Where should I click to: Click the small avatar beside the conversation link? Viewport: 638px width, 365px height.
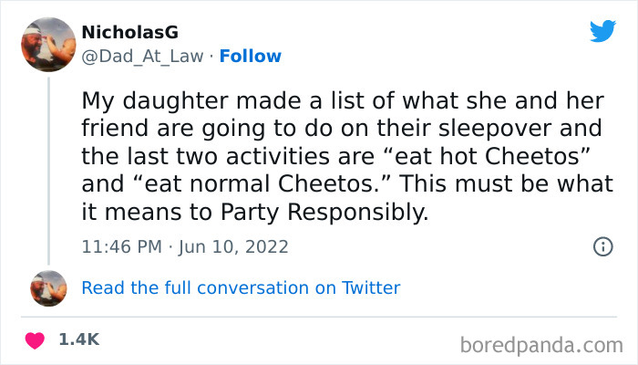coord(48,288)
